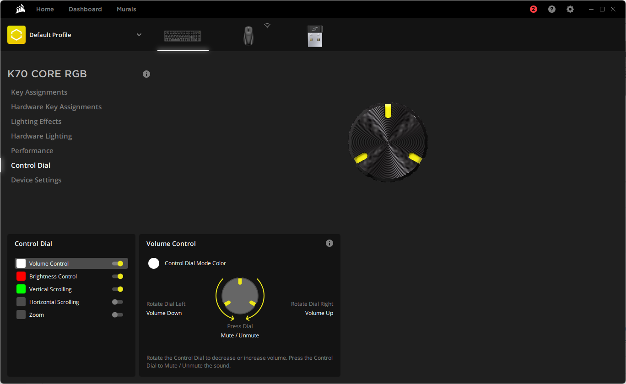The width and height of the screenshot is (626, 384).
Task: Go to Key Assignments
Action: coord(39,92)
